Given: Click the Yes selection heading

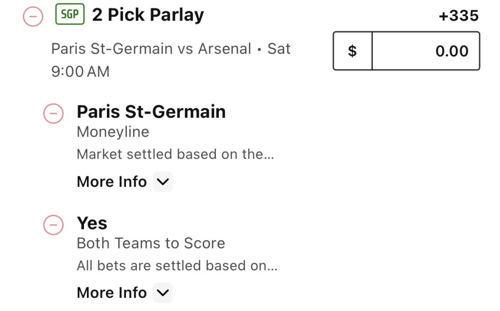Looking at the screenshot, I should 92,223.
